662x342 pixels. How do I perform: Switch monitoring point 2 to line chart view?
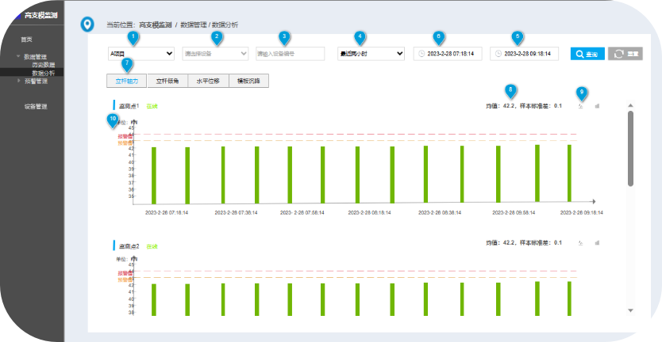pyautogui.click(x=581, y=243)
